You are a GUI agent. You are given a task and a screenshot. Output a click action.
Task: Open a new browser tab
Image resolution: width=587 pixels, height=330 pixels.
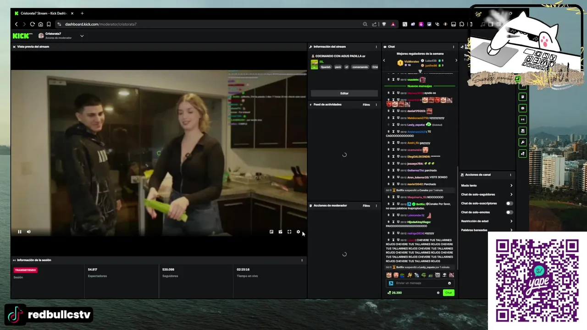point(82,13)
